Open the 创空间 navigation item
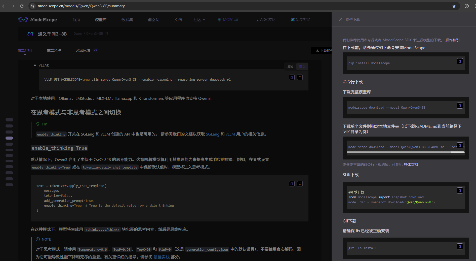This screenshot has height=261, width=476. point(153,20)
